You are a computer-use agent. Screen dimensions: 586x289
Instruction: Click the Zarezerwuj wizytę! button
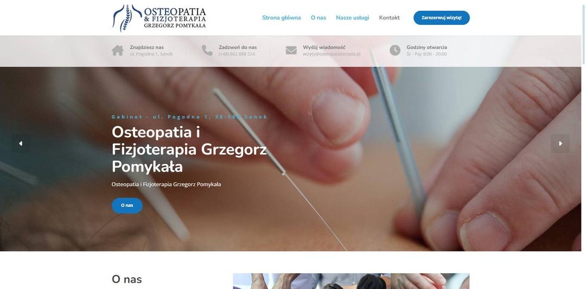point(441,17)
